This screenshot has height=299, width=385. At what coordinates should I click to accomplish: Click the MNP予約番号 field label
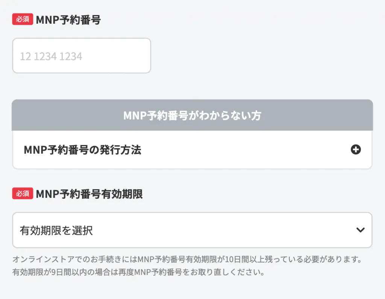click(x=68, y=20)
